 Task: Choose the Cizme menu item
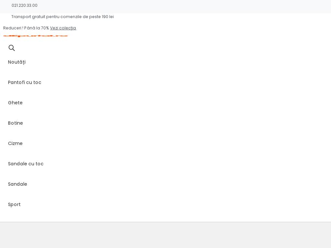[x=15, y=143]
